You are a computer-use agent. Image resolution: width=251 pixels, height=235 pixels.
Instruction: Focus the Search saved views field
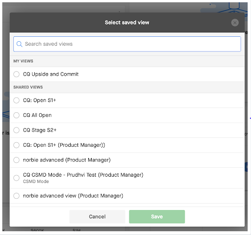(x=127, y=44)
